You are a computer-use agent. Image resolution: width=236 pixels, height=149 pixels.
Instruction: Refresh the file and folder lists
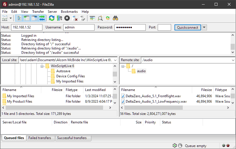click(x=52, y=18)
